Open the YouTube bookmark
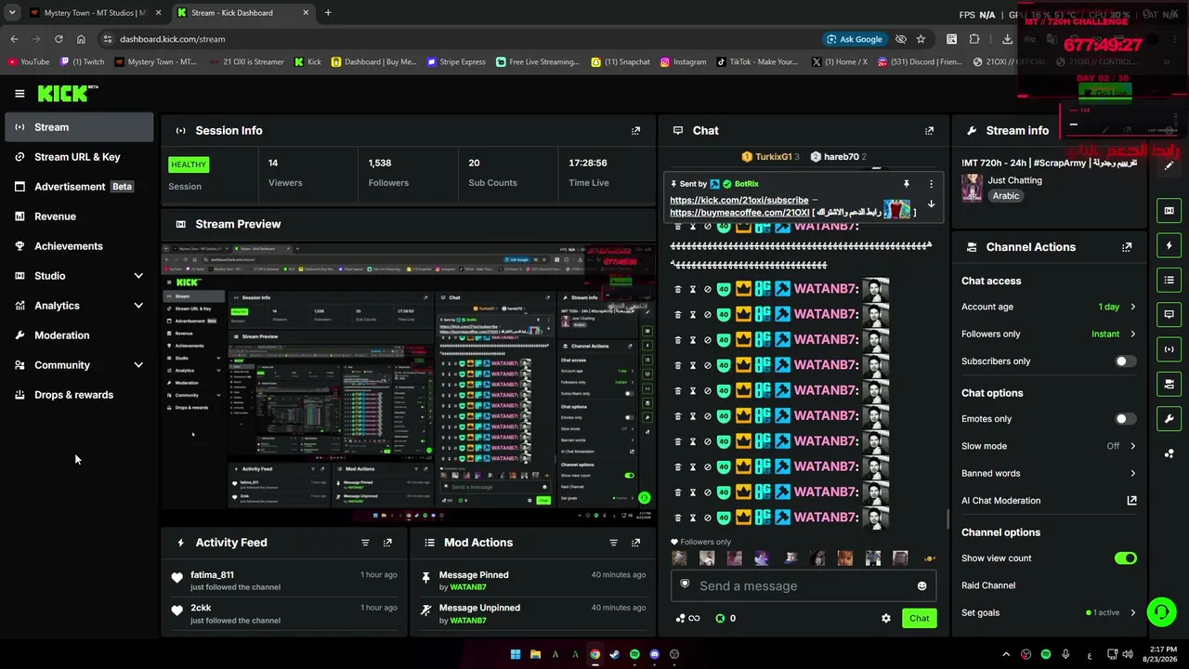 click(x=29, y=62)
